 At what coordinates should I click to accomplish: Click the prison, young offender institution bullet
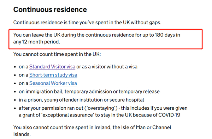(x=81, y=100)
